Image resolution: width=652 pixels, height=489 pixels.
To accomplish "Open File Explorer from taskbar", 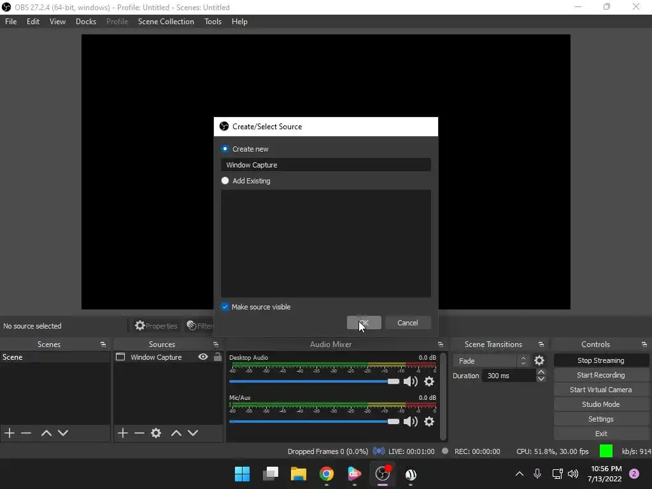I will click(x=299, y=474).
